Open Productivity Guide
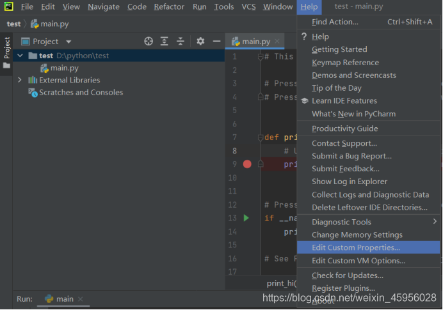The height and width of the screenshot is (310, 443). point(369,128)
